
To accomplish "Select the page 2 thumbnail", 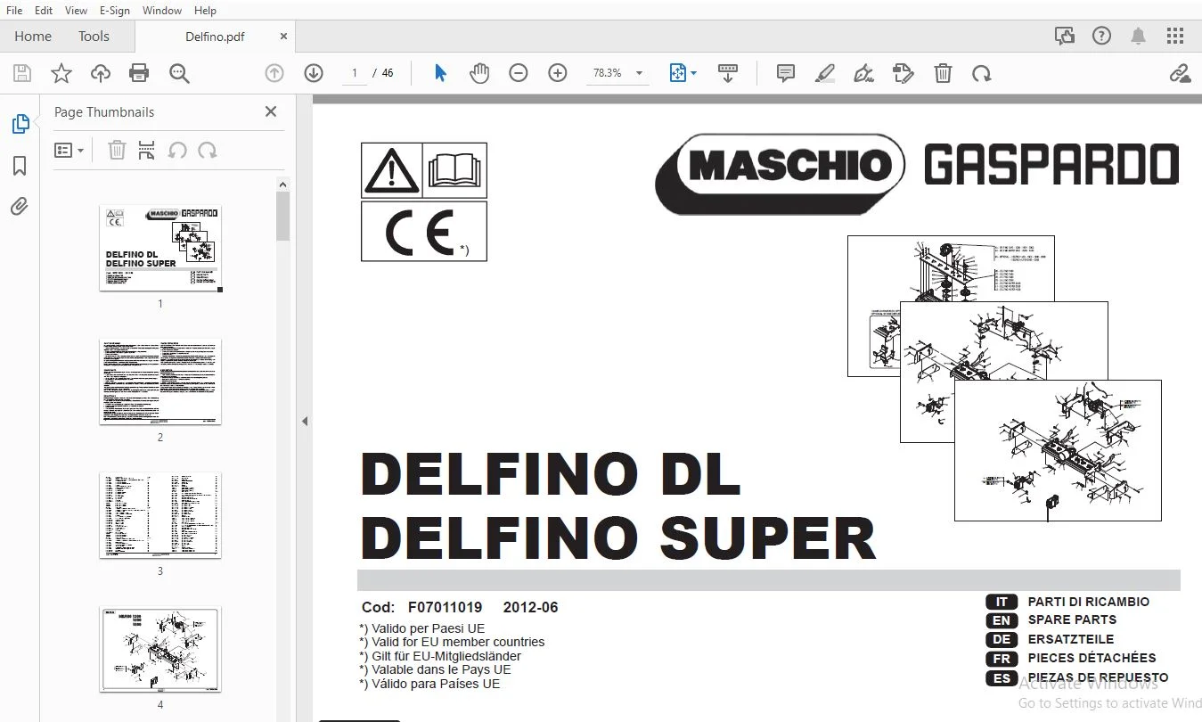I will click(x=160, y=382).
